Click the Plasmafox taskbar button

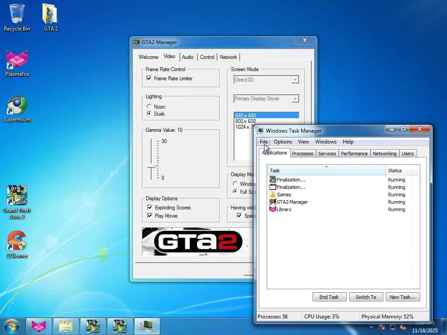[x=39, y=326]
